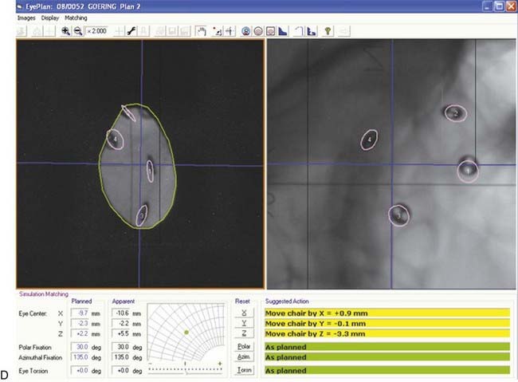
Task: Click the blue eye view icon
Action: tap(247, 30)
